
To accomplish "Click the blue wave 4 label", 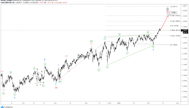I will (153, 50).
